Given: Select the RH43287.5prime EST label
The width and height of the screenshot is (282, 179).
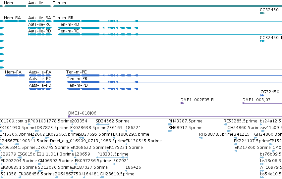Looking at the screenshot, I should point(185,121).
